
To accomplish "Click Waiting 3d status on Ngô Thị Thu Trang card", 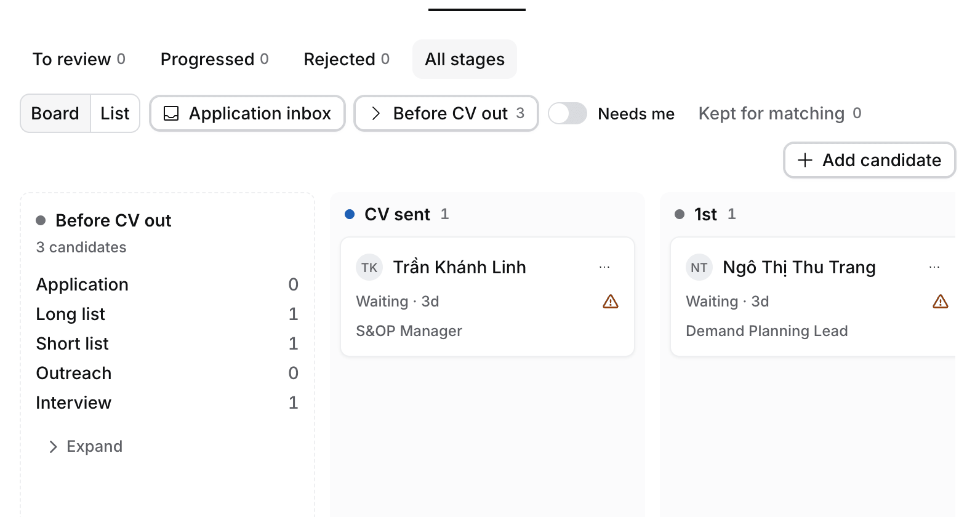I will click(x=728, y=302).
